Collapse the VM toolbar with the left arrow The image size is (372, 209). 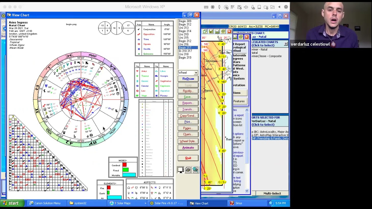point(280,7)
